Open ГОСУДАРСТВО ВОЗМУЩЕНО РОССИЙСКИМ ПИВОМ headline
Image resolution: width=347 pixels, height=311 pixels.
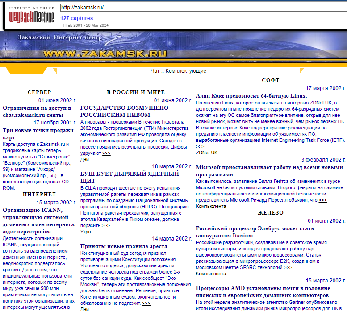pos(124,111)
